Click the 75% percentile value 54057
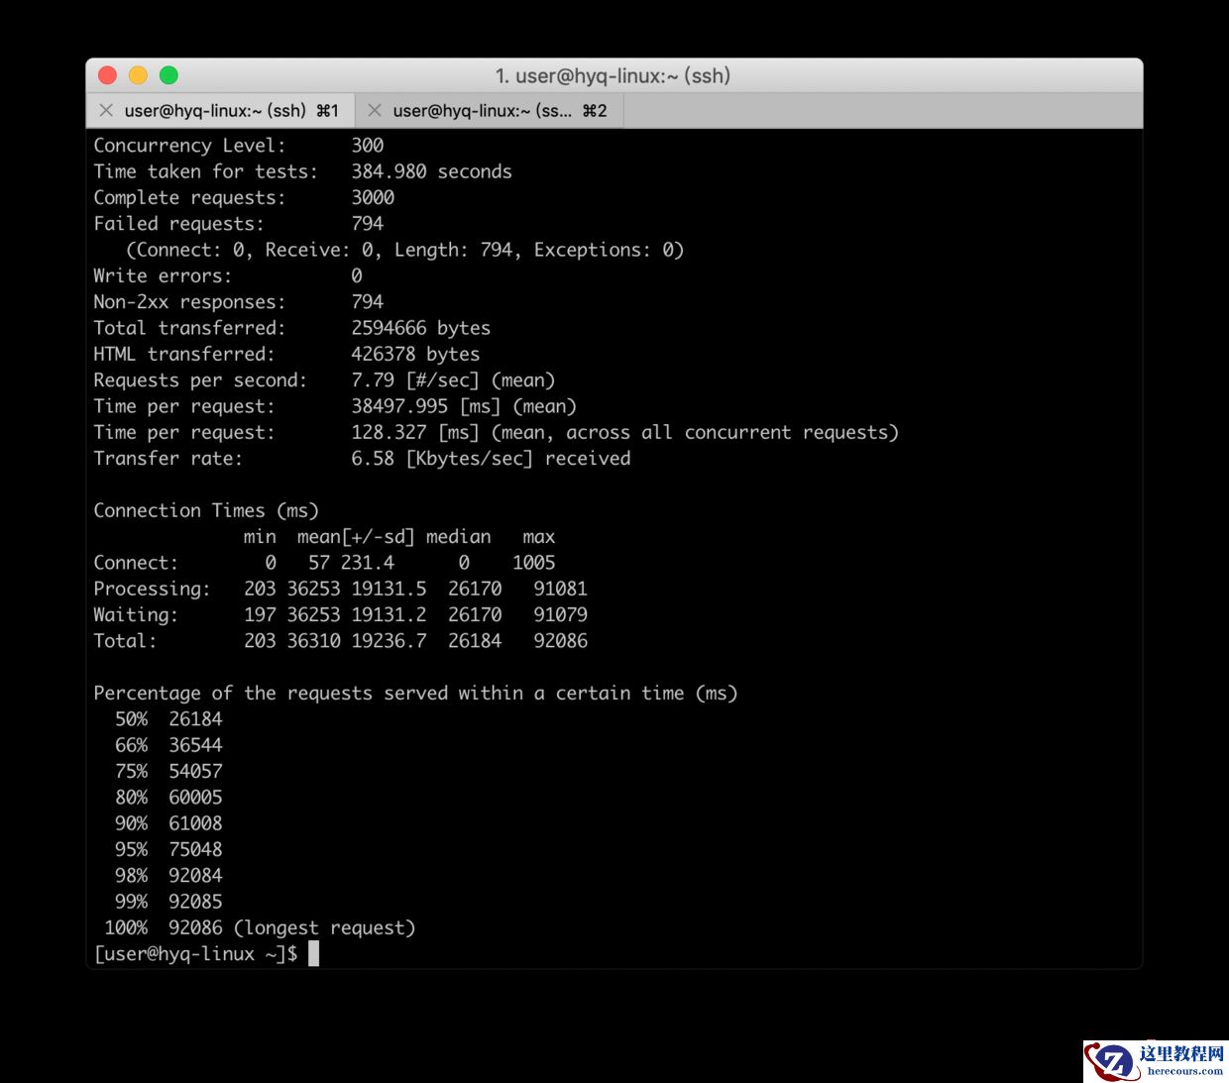1229x1083 pixels. 195,771
